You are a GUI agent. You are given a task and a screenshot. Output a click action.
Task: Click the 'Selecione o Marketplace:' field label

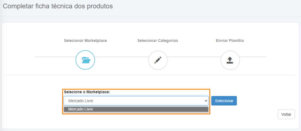pos(87,92)
